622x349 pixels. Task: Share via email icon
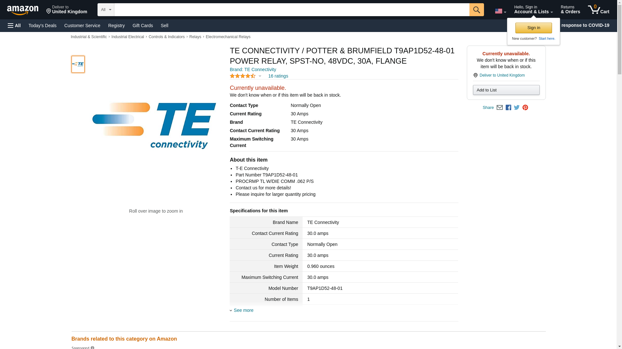[x=500, y=108]
